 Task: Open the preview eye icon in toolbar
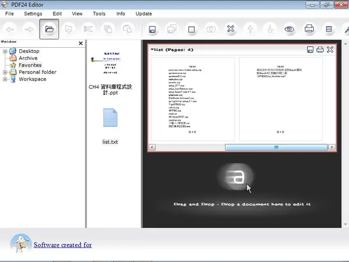click(289, 29)
